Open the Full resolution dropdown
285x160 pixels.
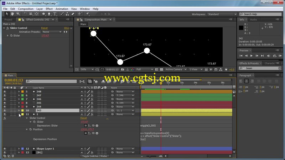145,69
